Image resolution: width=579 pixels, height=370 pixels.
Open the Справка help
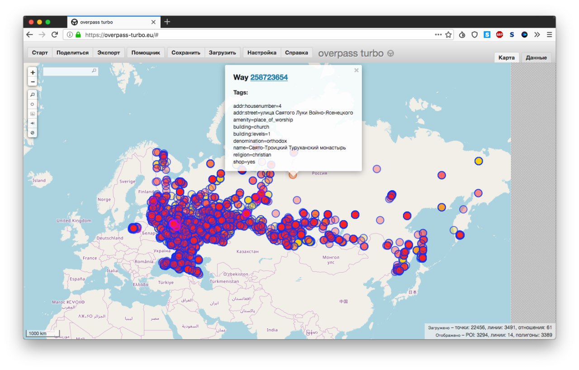click(x=296, y=53)
